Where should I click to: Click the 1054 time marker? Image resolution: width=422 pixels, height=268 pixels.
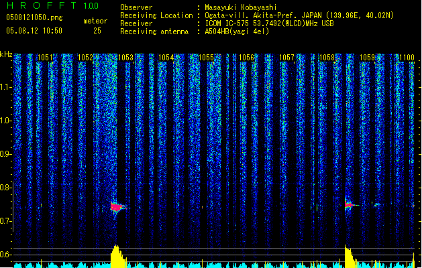166,58
